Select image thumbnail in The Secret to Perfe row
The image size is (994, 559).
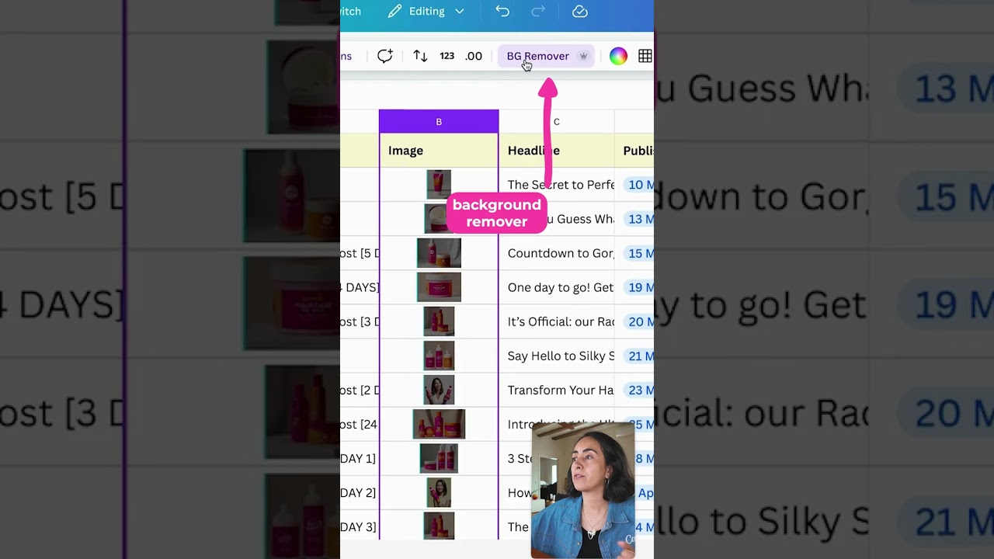(439, 185)
